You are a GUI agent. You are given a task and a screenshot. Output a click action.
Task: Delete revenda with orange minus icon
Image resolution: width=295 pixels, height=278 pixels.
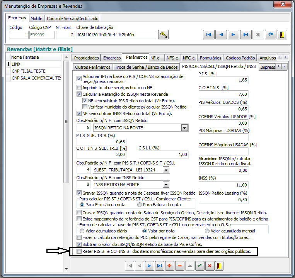click(180, 266)
